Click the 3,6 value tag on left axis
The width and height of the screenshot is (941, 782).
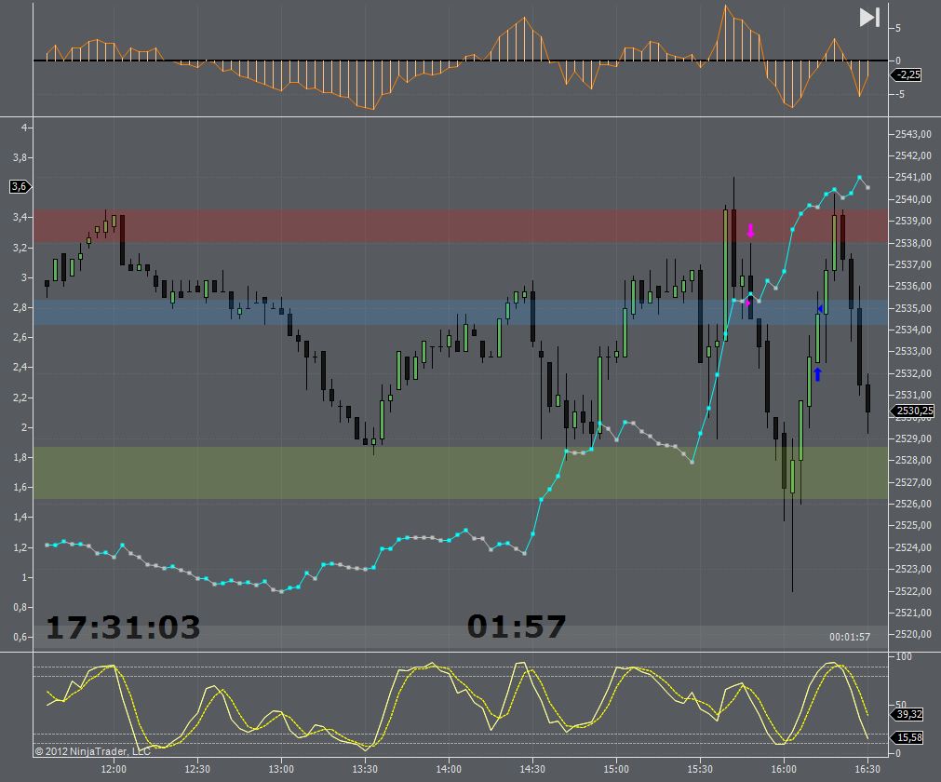[20, 186]
